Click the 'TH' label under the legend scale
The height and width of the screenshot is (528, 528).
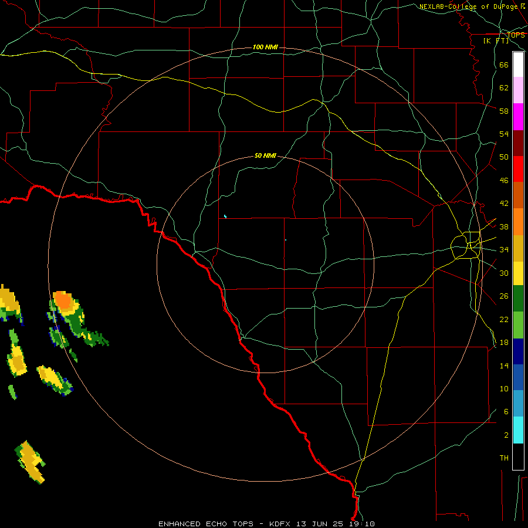point(504,458)
